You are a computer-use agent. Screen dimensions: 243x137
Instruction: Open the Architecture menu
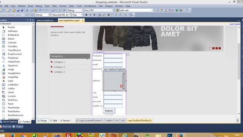90,6
